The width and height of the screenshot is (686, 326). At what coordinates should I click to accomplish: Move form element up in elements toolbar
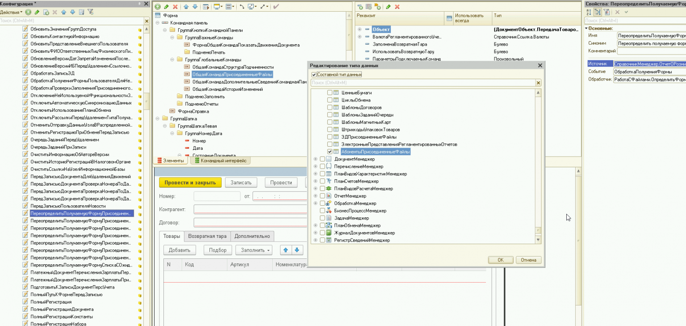186,7
